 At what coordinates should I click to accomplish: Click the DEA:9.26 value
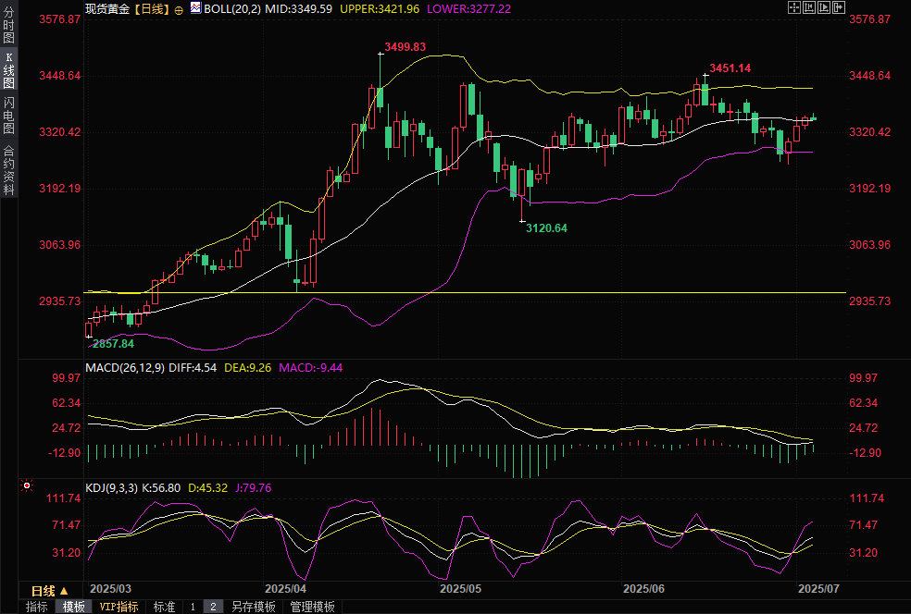pyautogui.click(x=247, y=368)
